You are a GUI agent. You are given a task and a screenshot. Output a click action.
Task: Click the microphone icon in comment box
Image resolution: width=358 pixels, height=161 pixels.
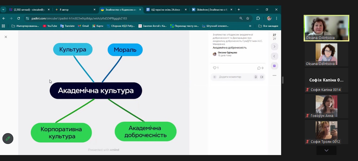256,77
